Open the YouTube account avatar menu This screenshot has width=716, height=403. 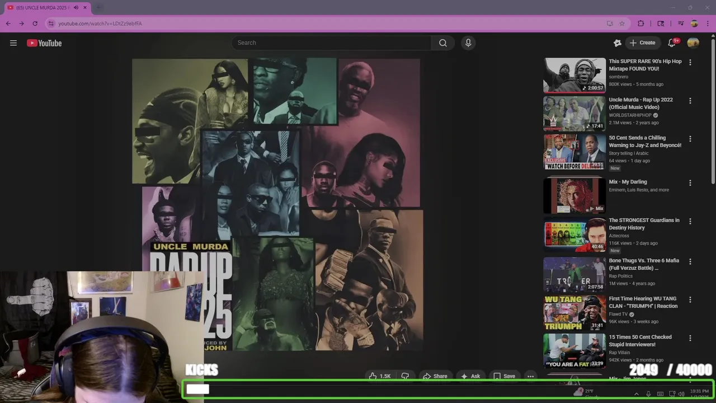pyautogui.click(x=693, y=43)
